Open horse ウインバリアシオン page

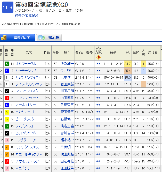pos(29,84)
